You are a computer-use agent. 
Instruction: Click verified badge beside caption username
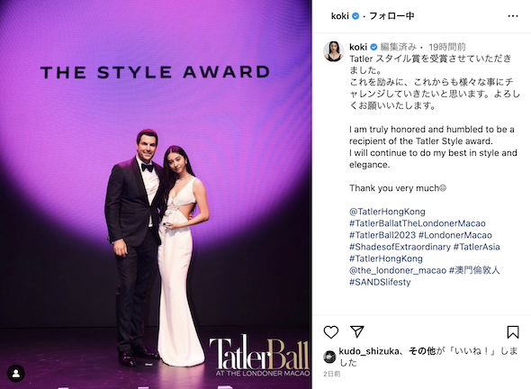373,47
